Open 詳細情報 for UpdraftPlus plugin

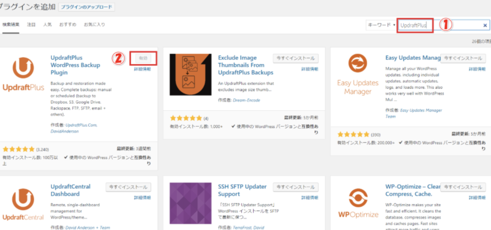[x=142, y=69]
